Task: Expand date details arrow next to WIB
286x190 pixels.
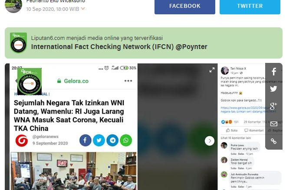Action: tap(83, 9)
